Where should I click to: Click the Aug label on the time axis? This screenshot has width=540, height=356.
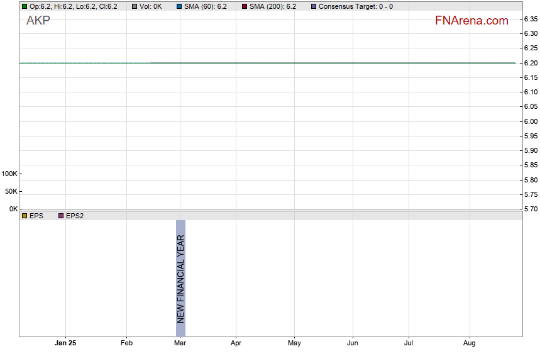pos(469,343)
